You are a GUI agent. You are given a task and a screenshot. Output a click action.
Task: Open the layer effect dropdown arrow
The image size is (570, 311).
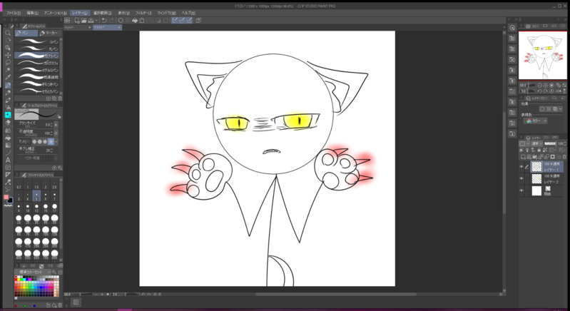pyautogui.click(x=561, y=108)
